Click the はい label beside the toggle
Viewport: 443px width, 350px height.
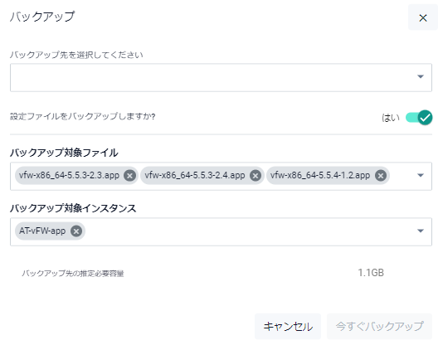click(391, 118)
